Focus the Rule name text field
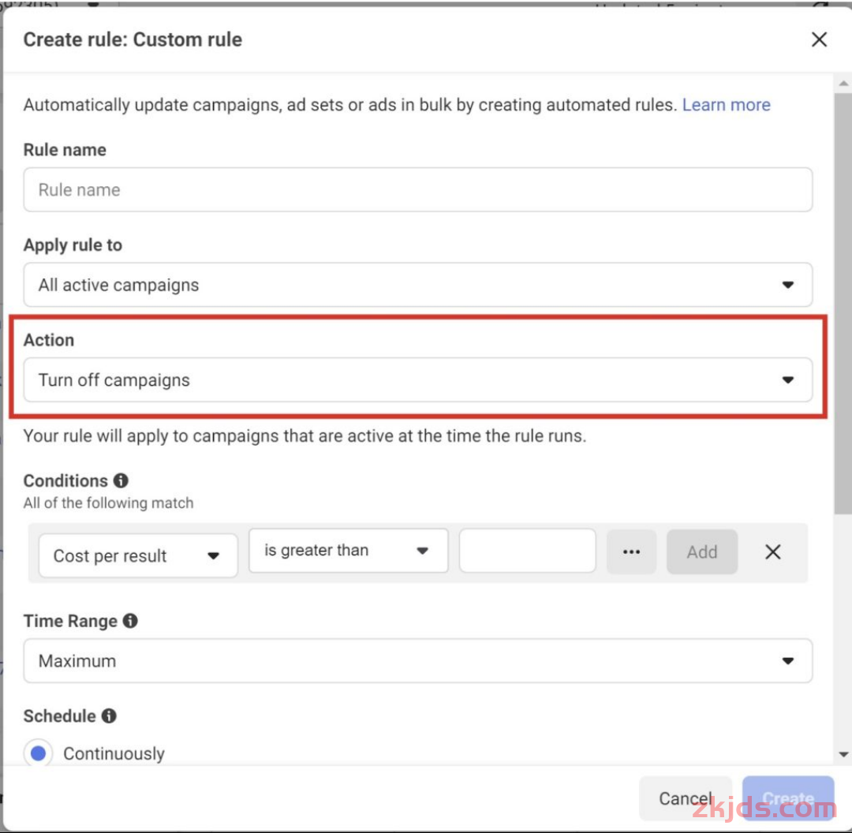Screen dimensions: 852x833 [x=417, y=189]
